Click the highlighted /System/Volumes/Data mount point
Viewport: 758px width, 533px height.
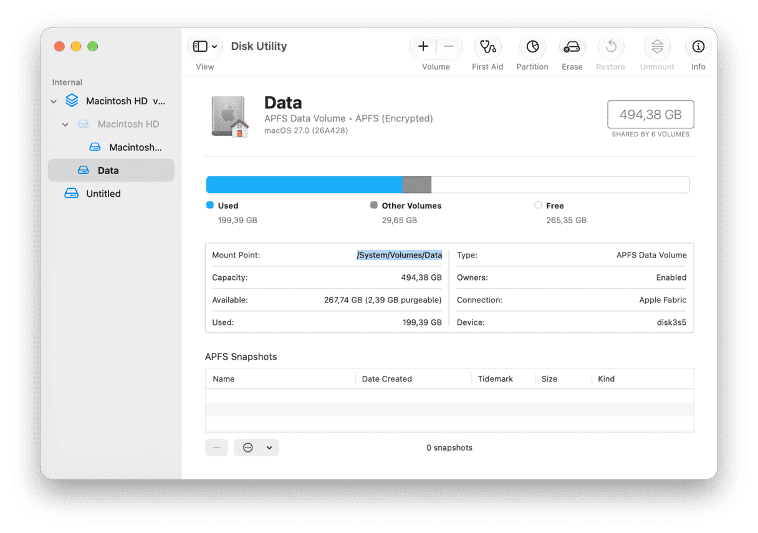point(400,255)
